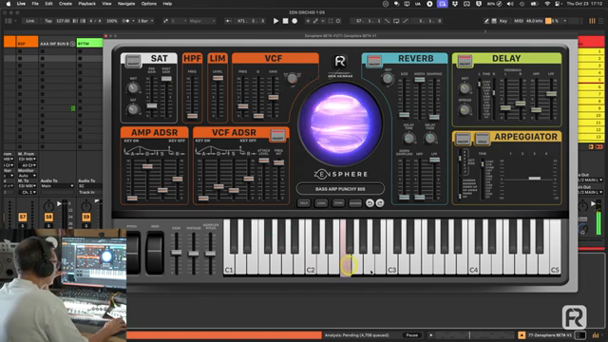
Task: Click the DELAY WET knob
Action: point(465,88)
